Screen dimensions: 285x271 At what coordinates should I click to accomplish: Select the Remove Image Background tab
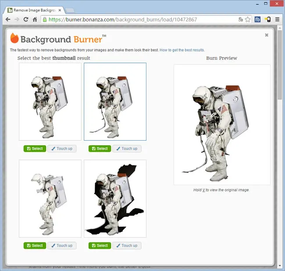(x=34, y=11)
